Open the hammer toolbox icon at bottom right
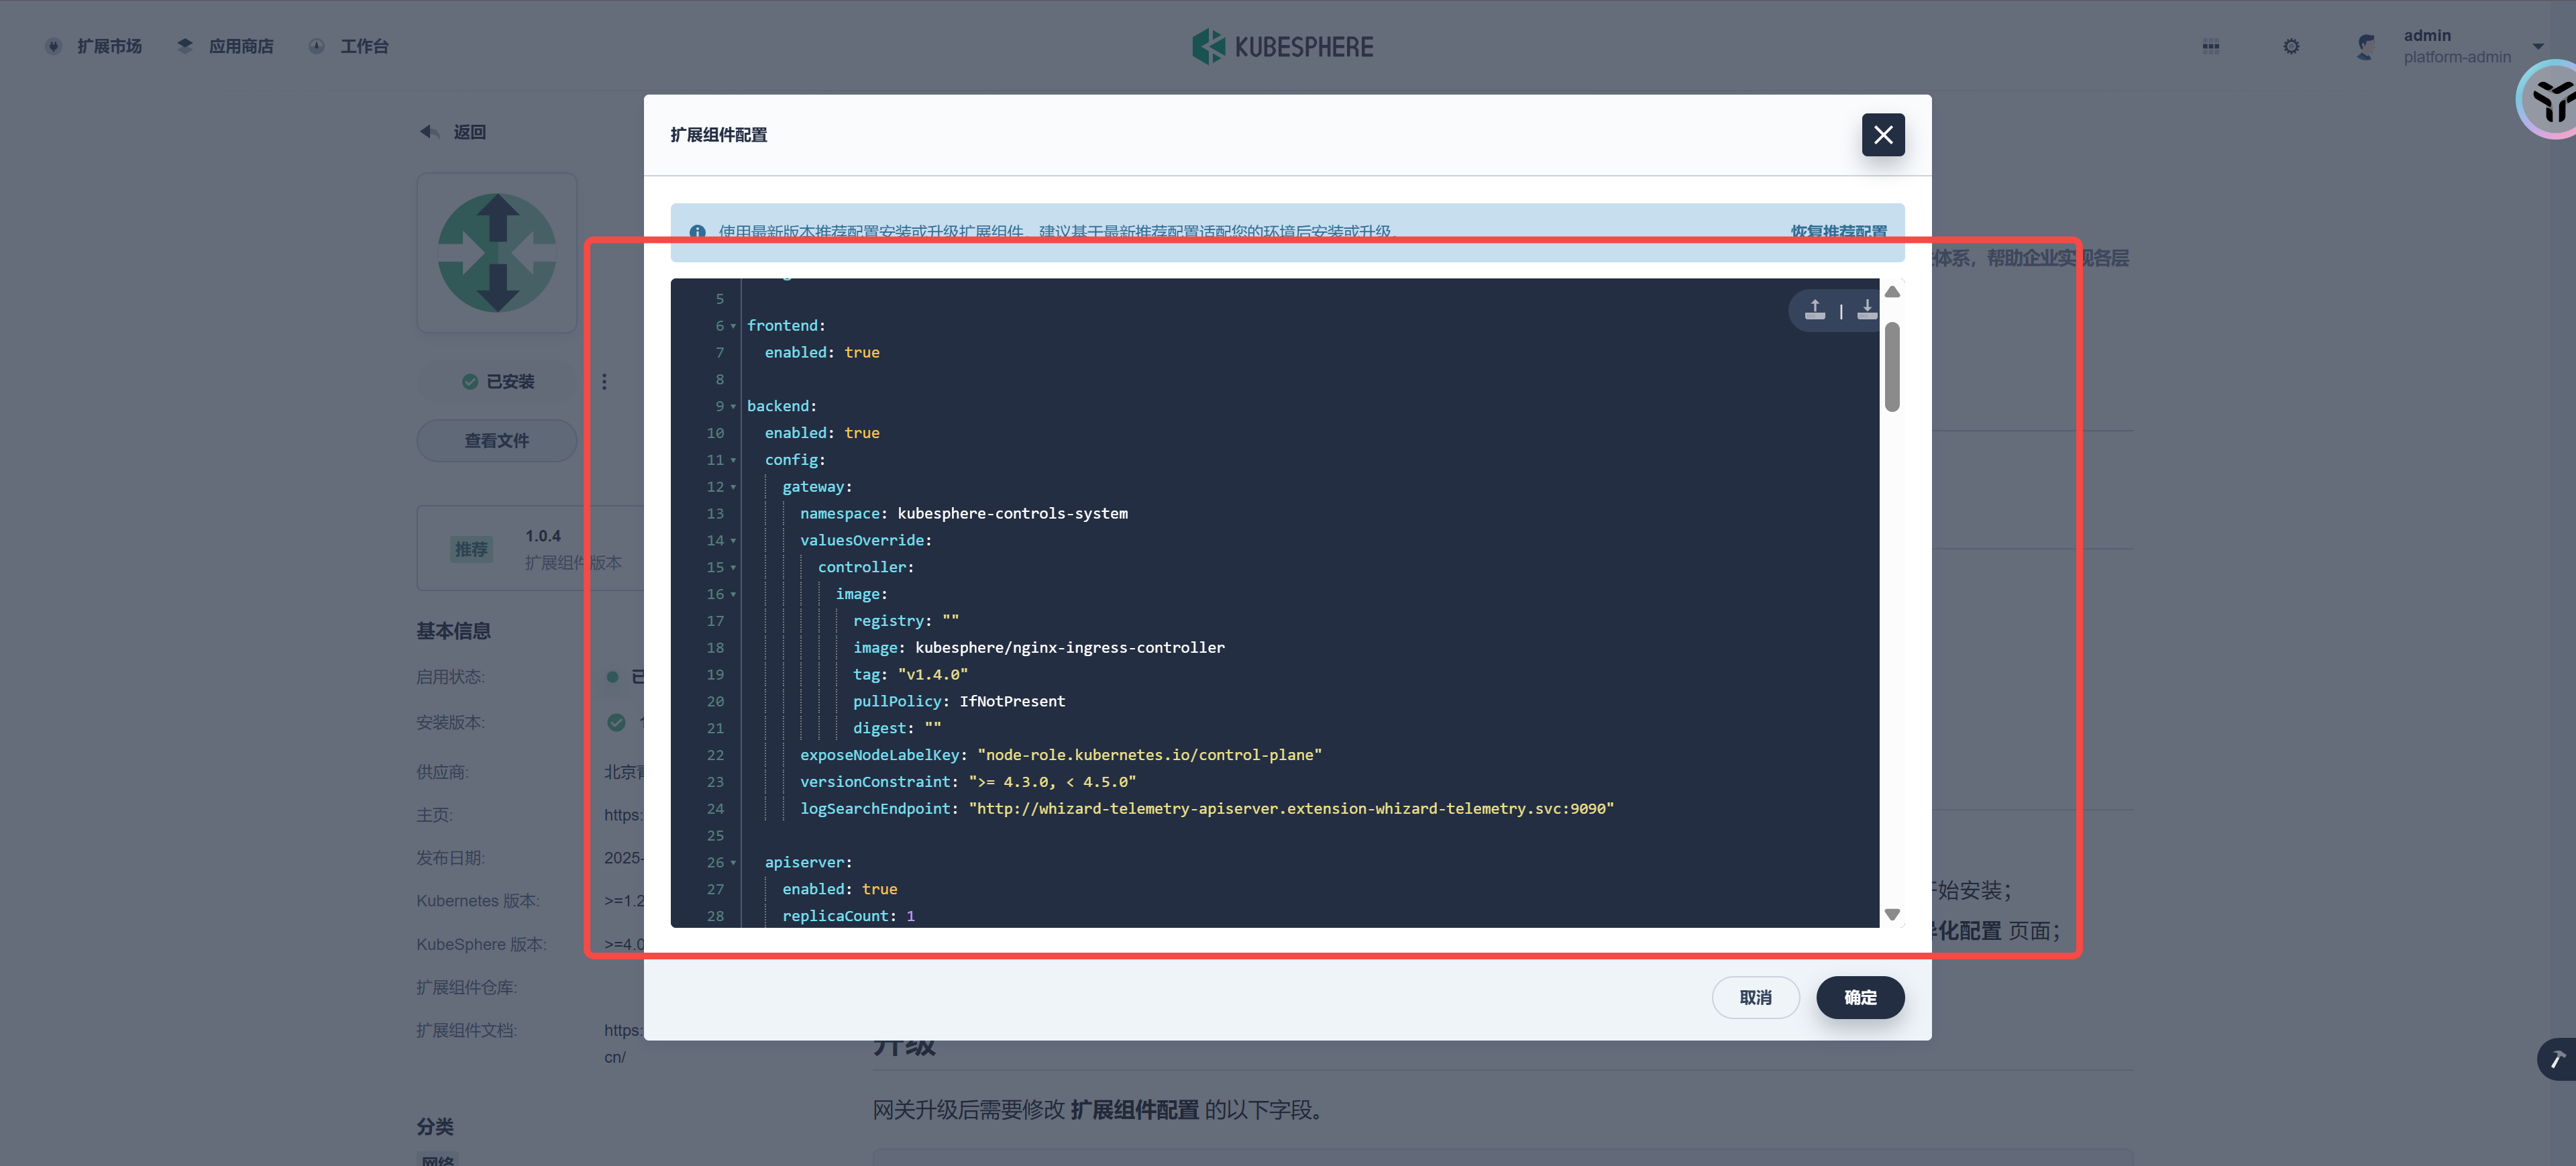This screenshot has height=1166, width=2576. point(2557,1059)
